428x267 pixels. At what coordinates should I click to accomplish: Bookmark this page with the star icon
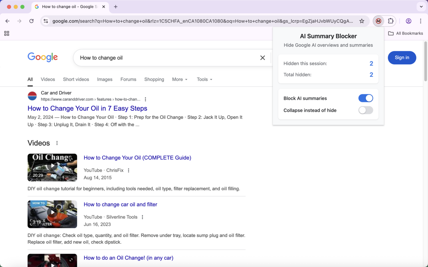[x=361, y=21]
